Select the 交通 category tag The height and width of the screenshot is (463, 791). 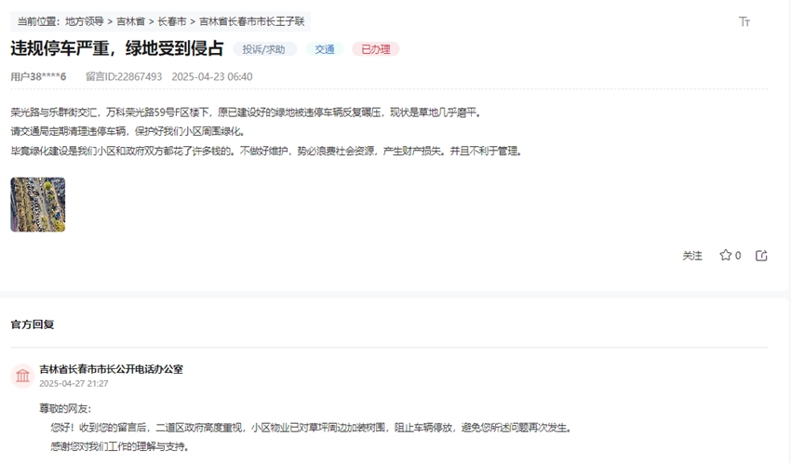(x=325, y=49)
